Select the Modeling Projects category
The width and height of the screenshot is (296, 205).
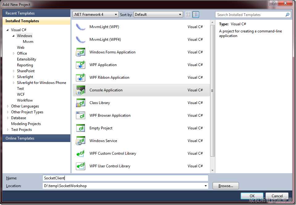click(26, 123)
